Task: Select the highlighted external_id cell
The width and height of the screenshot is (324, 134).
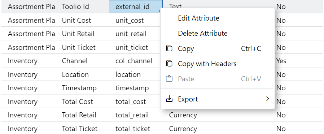Action: [x=136, y=7]
